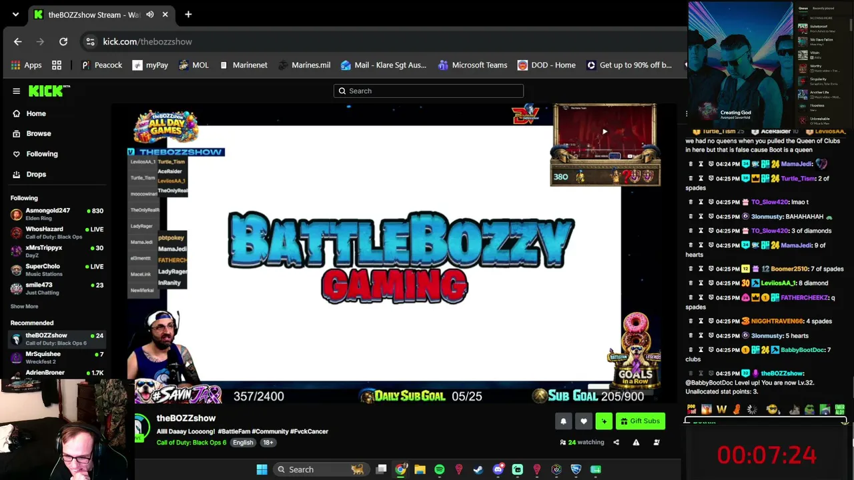
Task: Select theBOZZshow in Recommended list
Action: click(x=57, y=339)
